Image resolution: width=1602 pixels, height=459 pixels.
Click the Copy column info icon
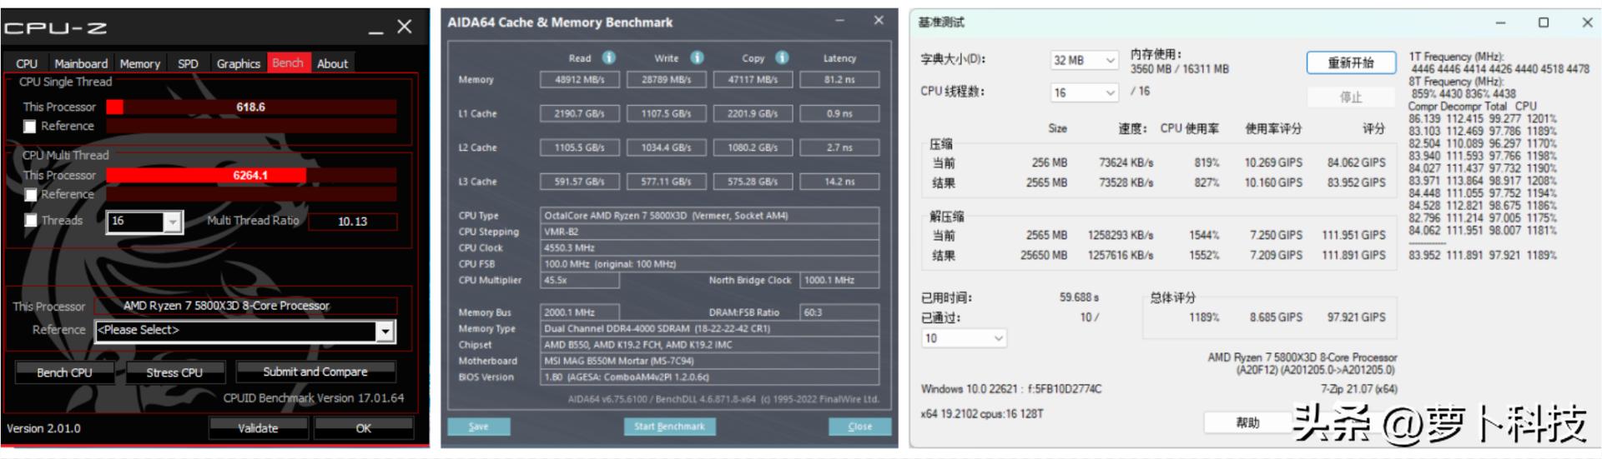coord(782,57)
